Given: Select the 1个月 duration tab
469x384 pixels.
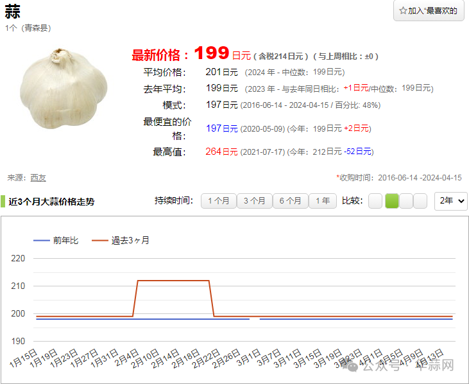Looking at the screenshot, I should click(218, 201).
